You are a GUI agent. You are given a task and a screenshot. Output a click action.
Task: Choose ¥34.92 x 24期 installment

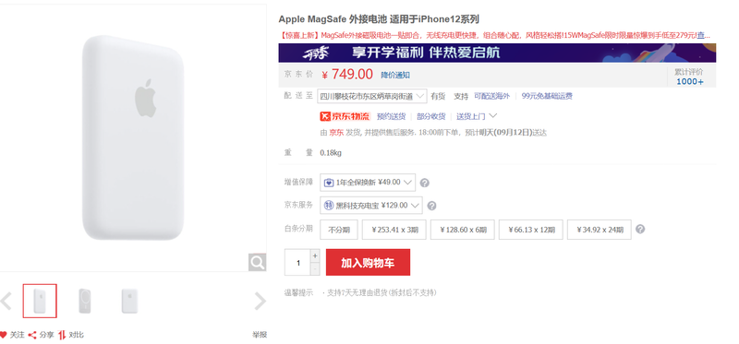click(x=599, y=229)
